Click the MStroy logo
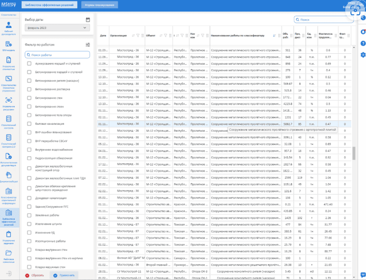Screen dimensions: 366x280 [x=8, y=4]
